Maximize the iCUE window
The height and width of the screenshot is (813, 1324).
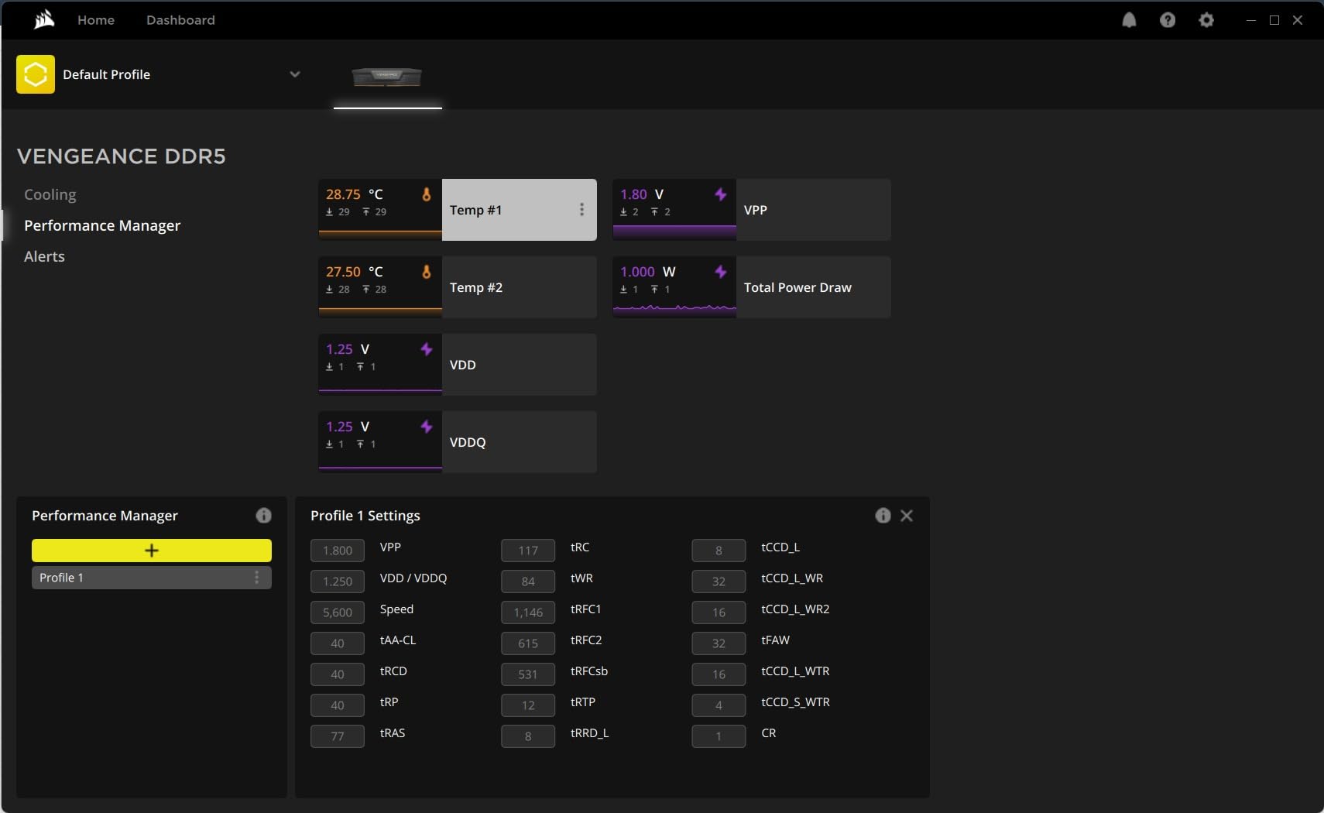point(1274,20)
